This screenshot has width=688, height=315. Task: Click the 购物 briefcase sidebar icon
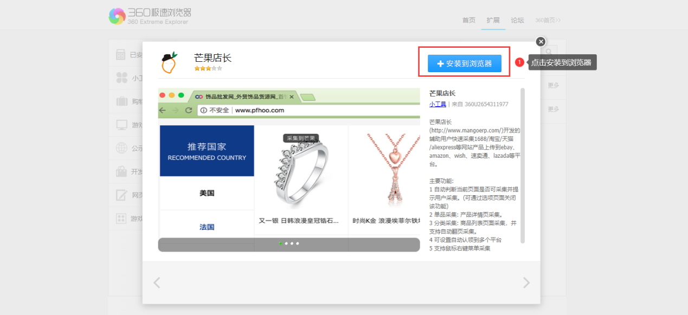tap(122, 101)
